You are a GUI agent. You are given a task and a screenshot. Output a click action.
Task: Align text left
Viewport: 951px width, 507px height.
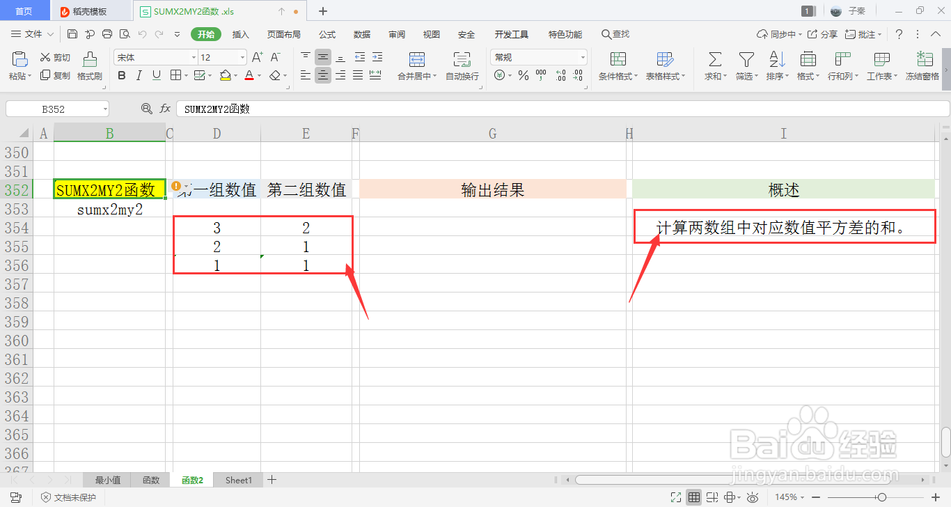coord(306,75)
